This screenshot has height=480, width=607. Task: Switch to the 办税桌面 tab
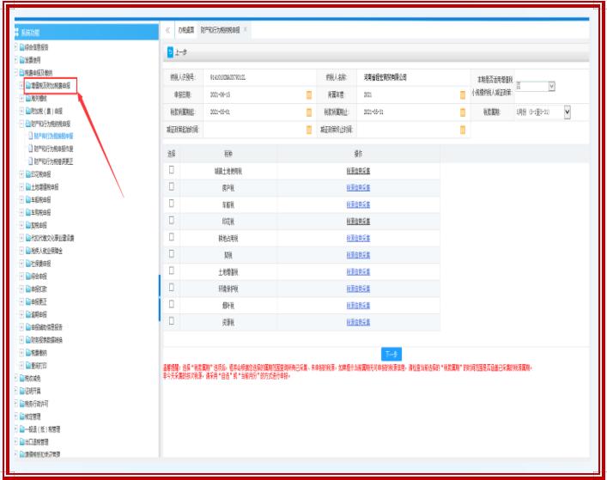pos(185,30)
